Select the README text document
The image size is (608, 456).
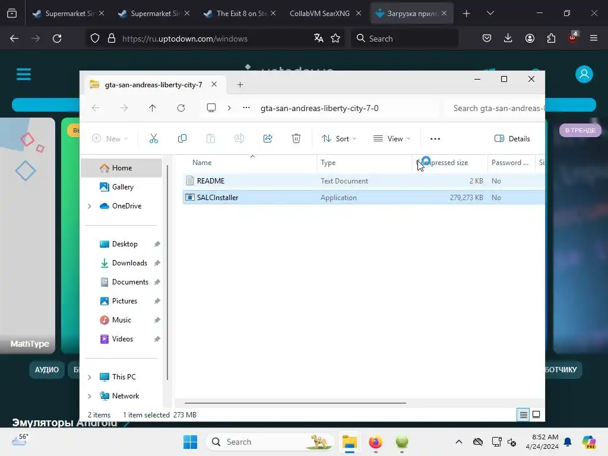363,180
